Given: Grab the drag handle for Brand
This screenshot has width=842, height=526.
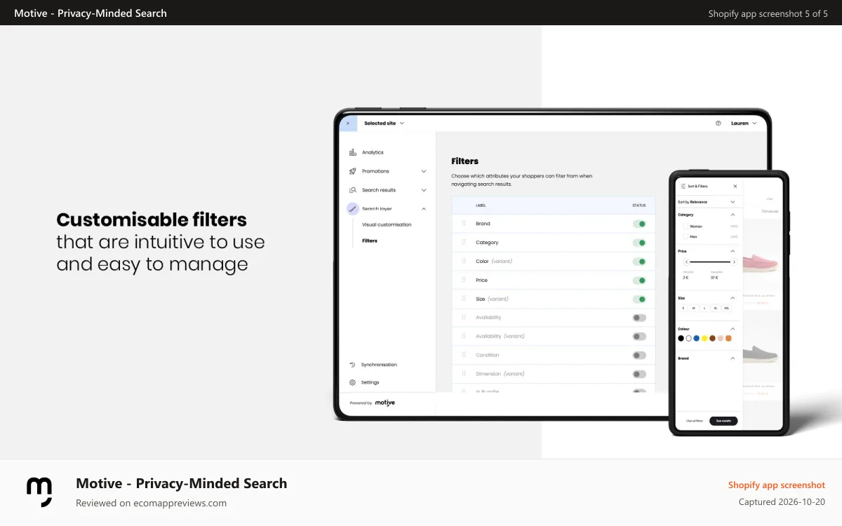Looking at the screenshot, I should click(464, 224).
